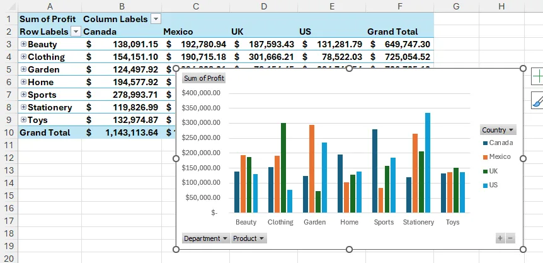The image size is (543, 263).
Task: Select column D header
Action: (263, 6)
